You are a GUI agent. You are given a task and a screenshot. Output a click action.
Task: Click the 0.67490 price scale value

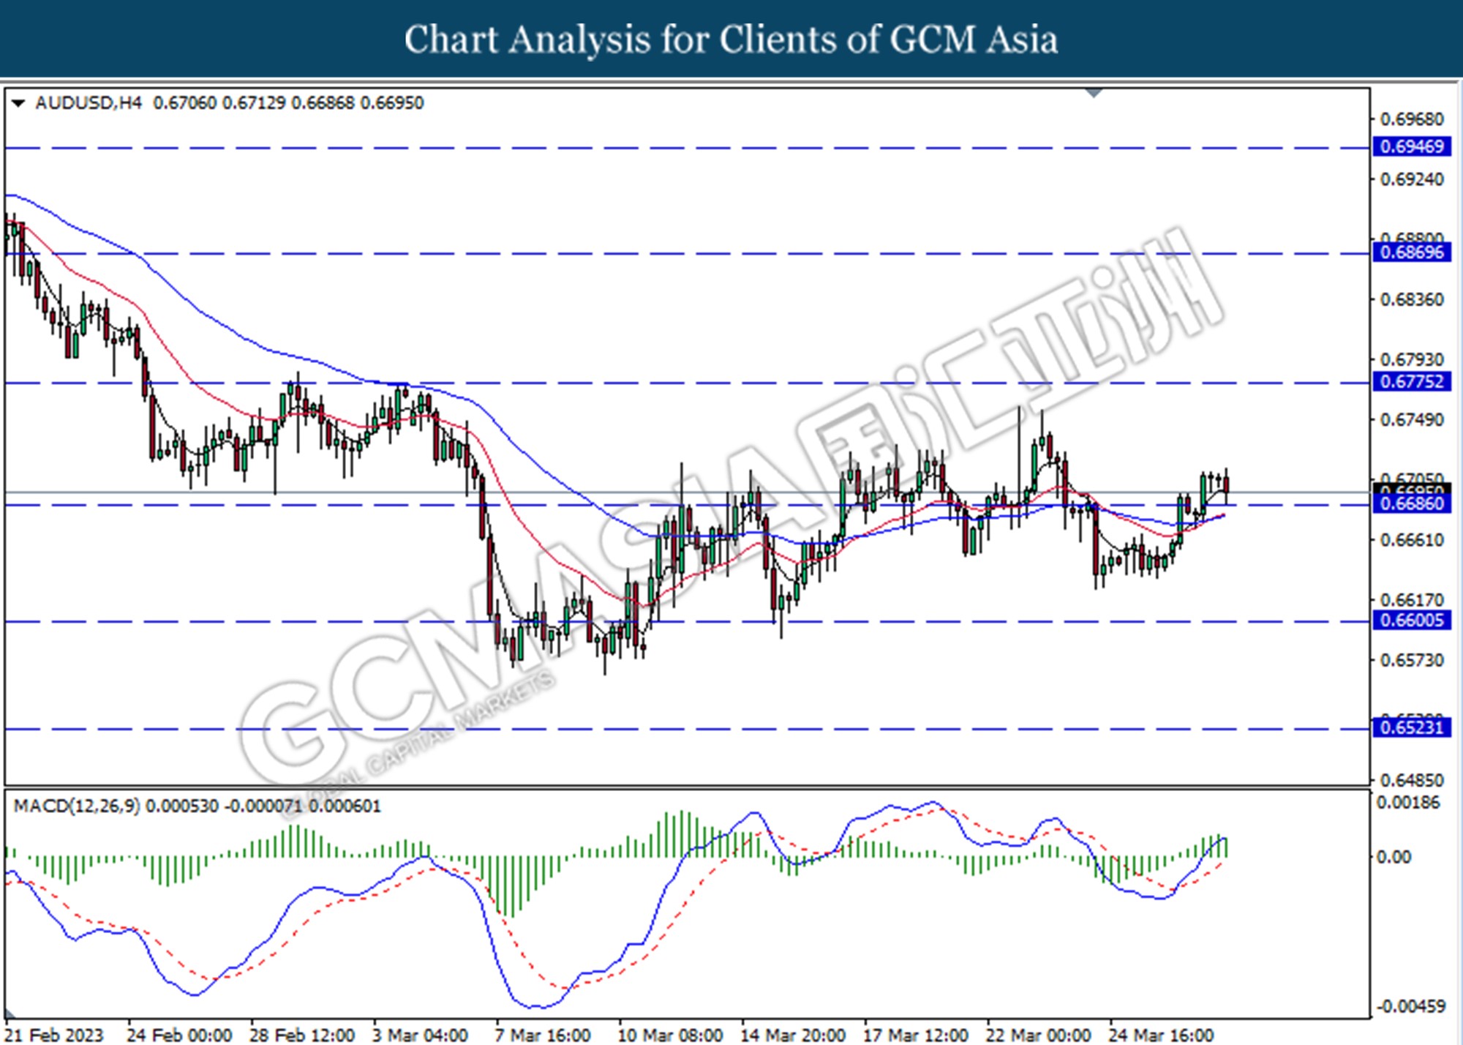click(x=1412, y=420)
